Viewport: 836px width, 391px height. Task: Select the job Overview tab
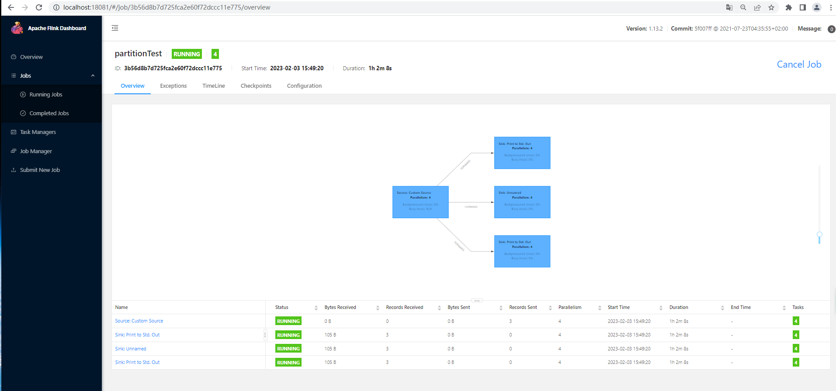(x=132, y=86)
